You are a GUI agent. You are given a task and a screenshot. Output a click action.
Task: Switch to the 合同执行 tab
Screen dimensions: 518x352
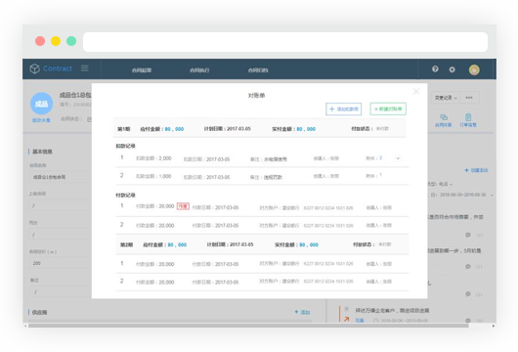pyautogui.click(x=199, y=70)
